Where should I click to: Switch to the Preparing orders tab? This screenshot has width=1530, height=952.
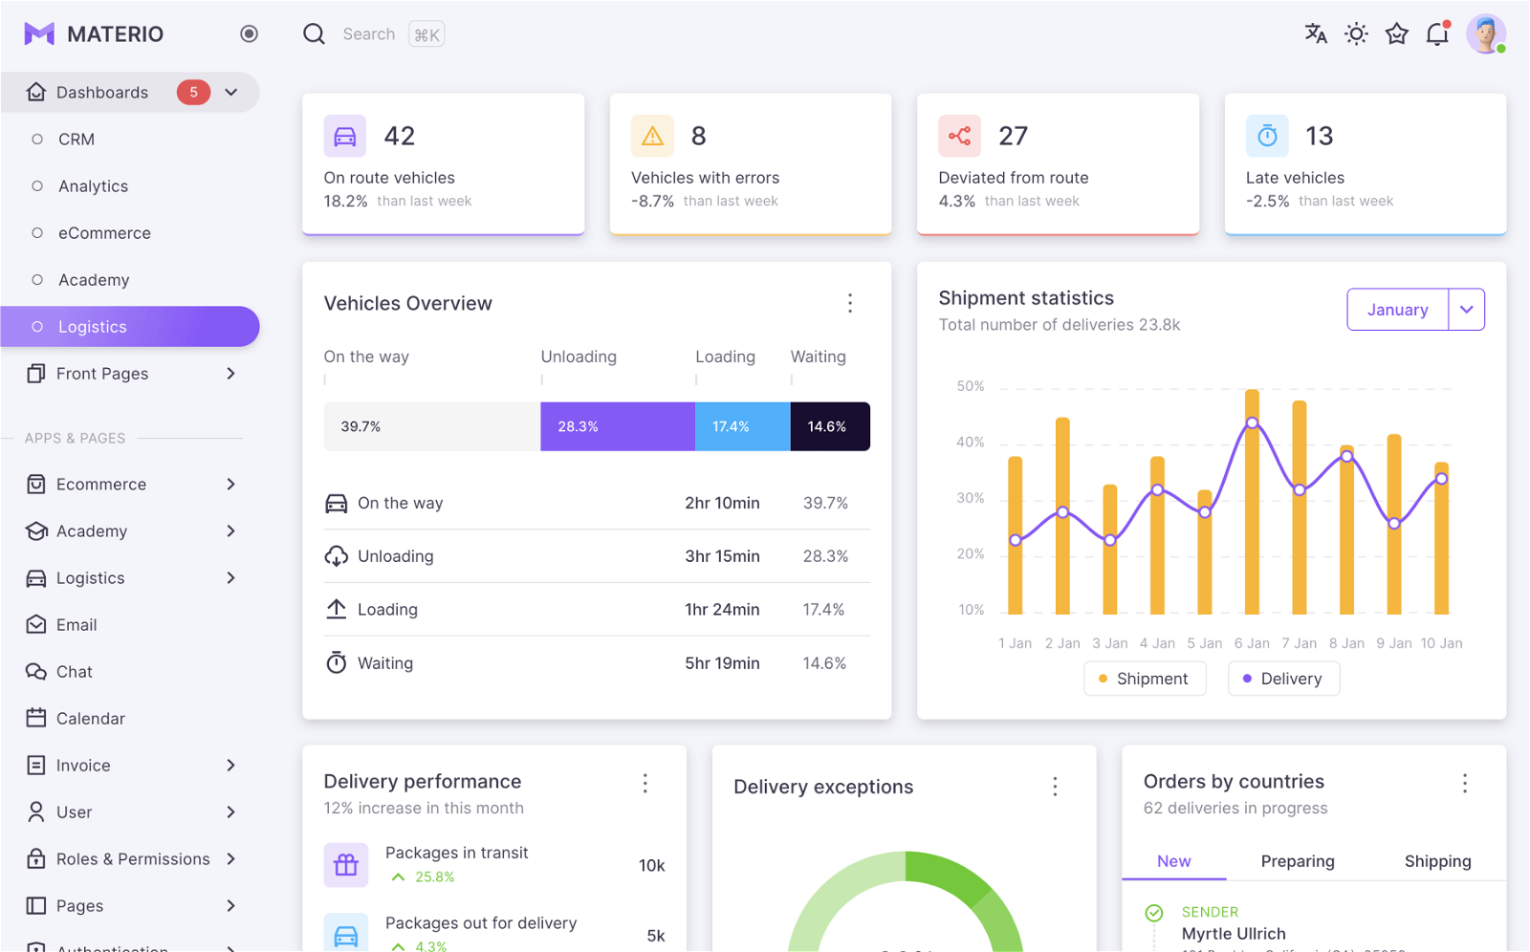[1298, 861]
